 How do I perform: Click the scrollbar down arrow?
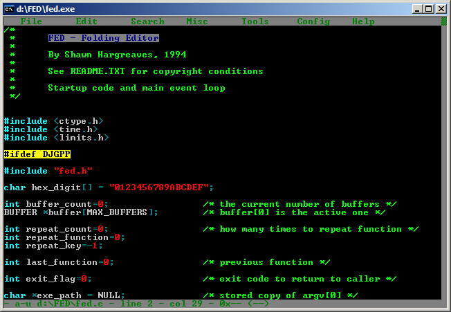[x=443, y=294]
